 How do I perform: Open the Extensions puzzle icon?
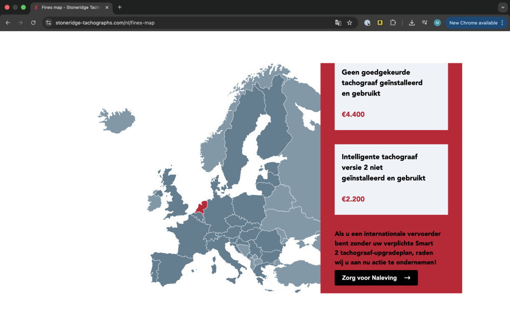click(x=393, y=23)
